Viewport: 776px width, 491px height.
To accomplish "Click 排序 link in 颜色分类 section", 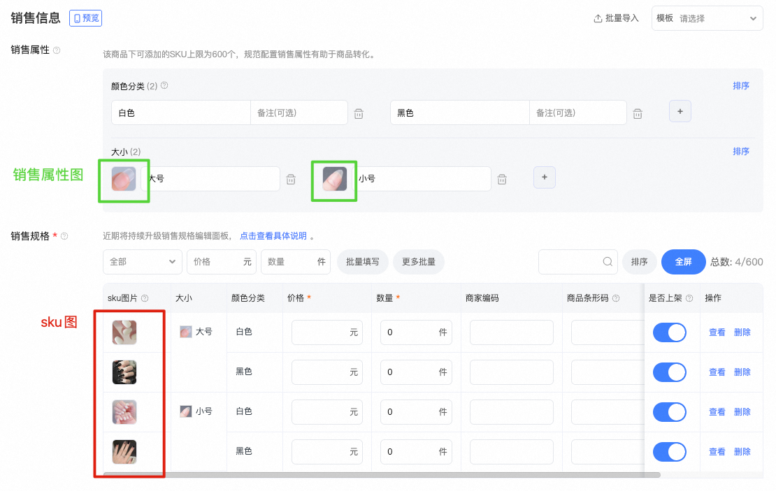I will (741, 85).
